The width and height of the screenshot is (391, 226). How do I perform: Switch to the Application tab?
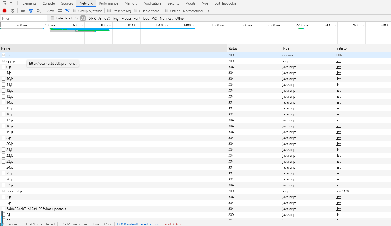pyautogui.click(x=152, y=3)
